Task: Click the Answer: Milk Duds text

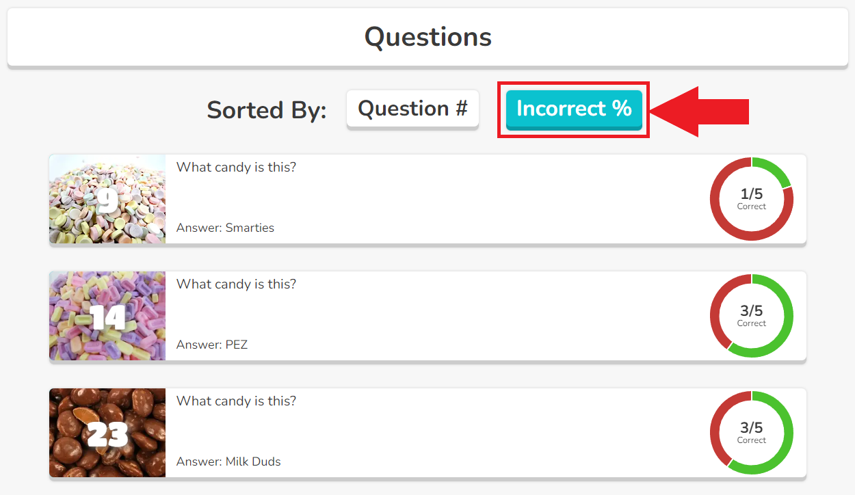Action: [x=228, y=461]
